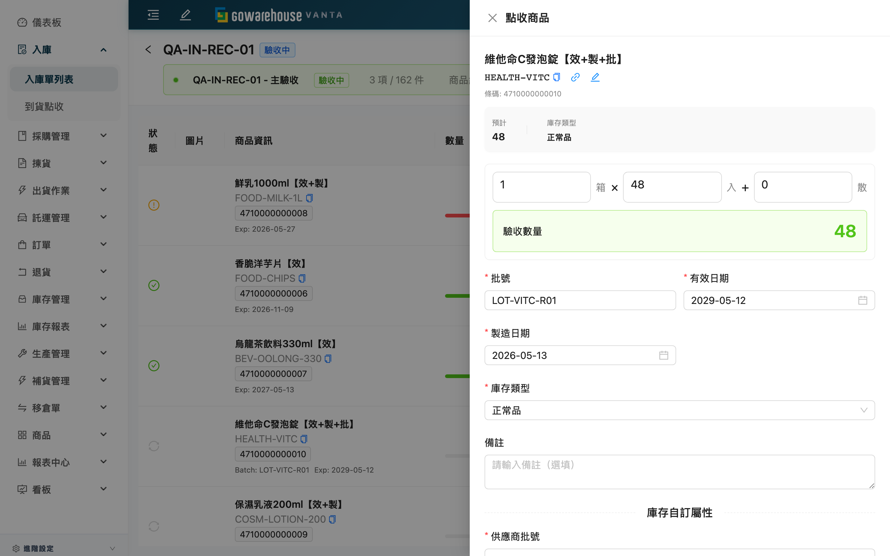The image size is (890, 556).
Task: Click the 箱 quantity input field
Action: tap(541, 187)
